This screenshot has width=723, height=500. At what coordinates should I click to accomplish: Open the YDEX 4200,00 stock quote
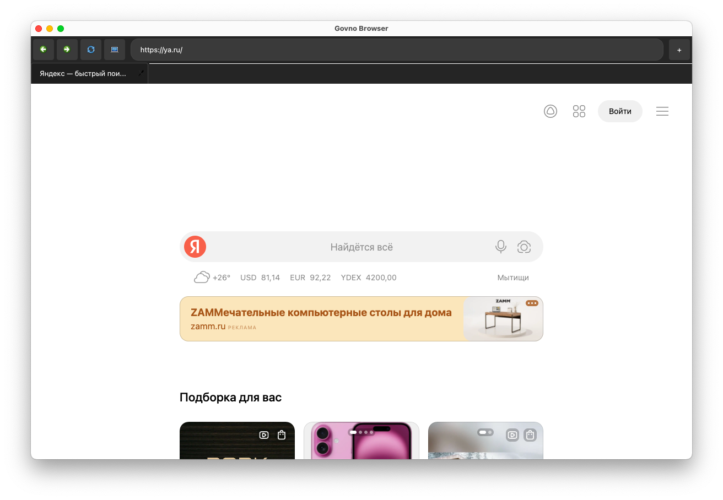(x=369, y=278)
